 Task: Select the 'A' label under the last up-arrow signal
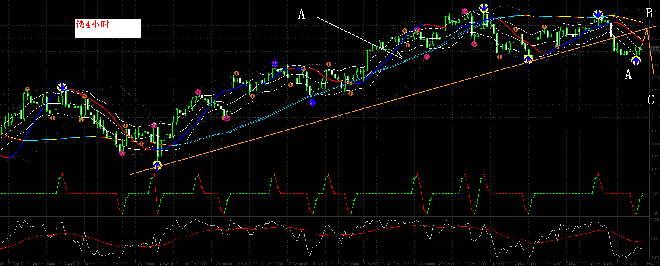pos(628,74)
